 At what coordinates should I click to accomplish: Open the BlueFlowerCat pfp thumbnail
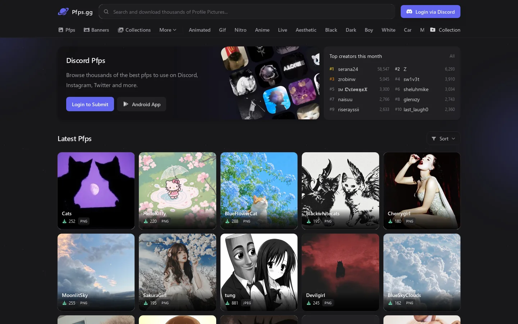pyautogui.click(x=259, y=191)
